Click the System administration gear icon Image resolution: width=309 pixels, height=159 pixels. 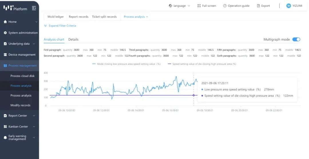coord(5,33)
